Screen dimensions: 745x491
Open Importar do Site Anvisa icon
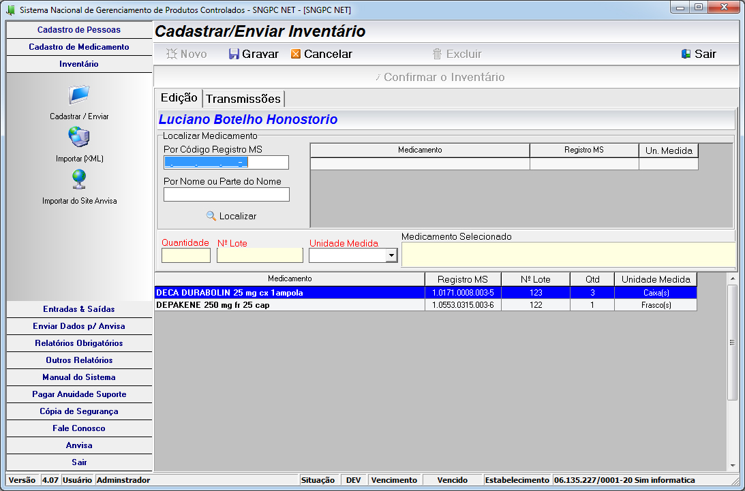pos(79,179)
